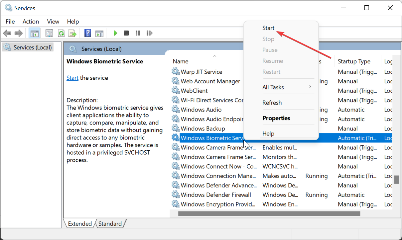Screen dimensions: 402x240
Task: Click gear icon beside Windows Backup
Action: coord(175,128)
